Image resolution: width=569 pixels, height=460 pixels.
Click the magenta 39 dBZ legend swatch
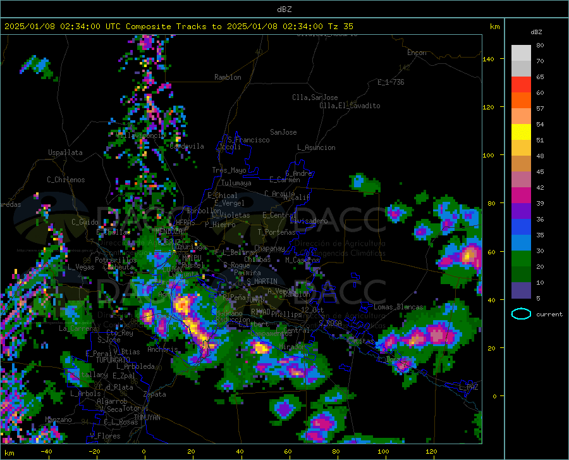click(521, 196)
